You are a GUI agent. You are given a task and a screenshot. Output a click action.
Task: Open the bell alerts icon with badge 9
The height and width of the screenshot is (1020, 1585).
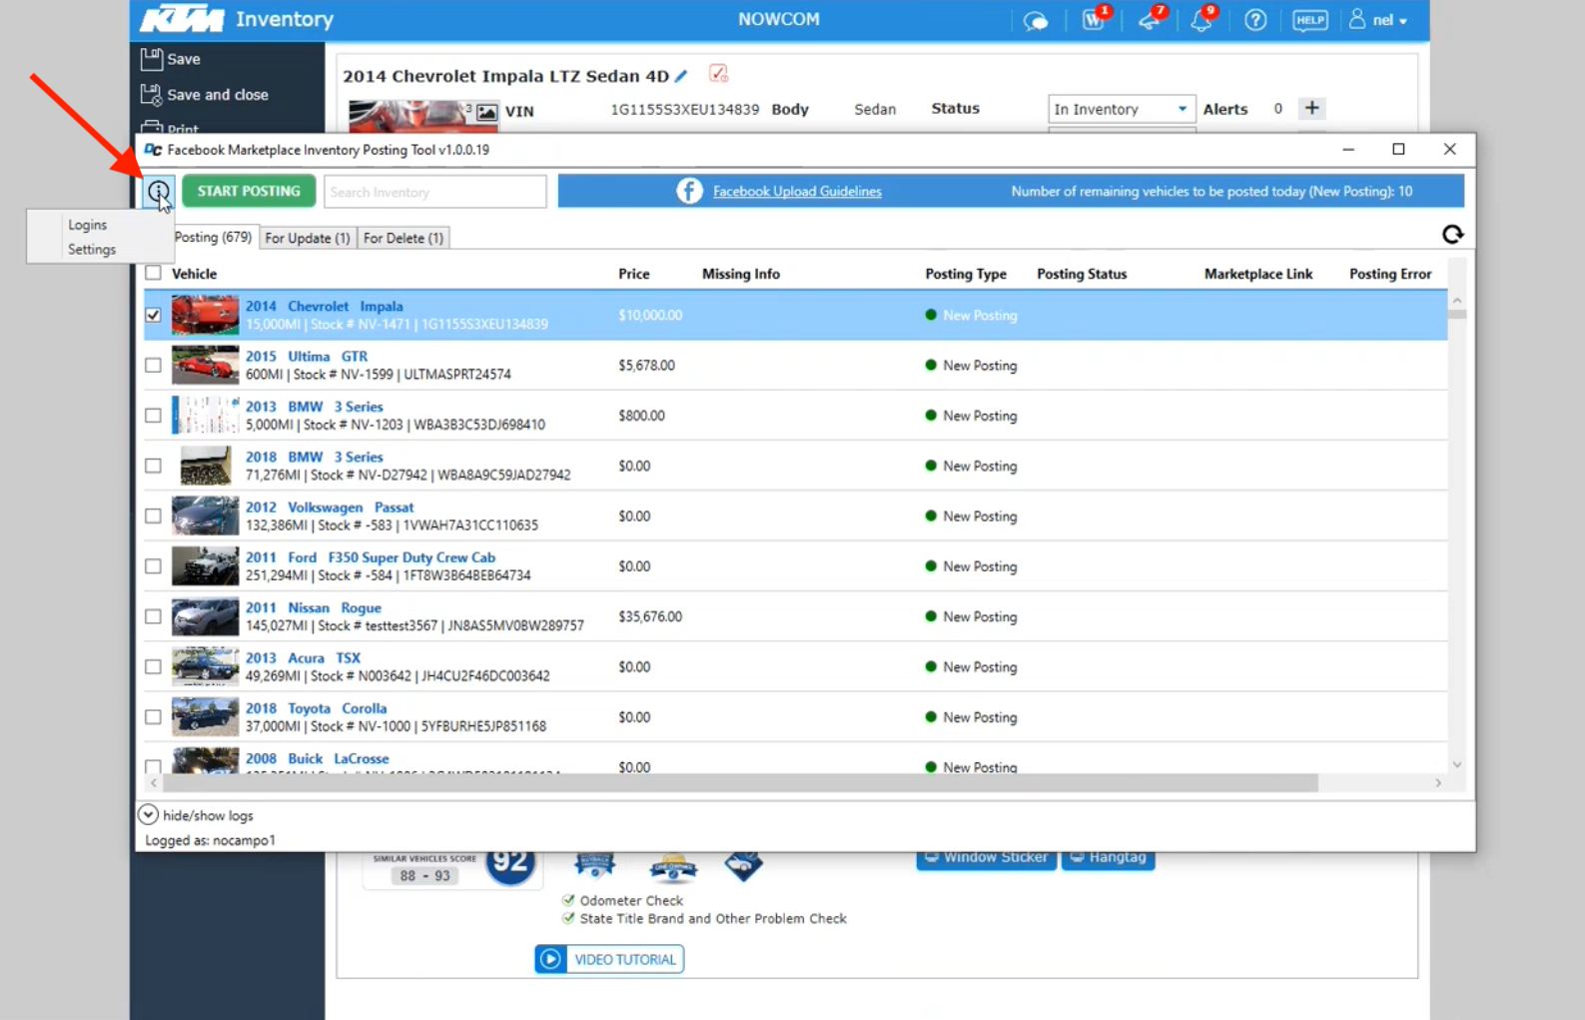pyautogui.click(x=1202, y=19)
